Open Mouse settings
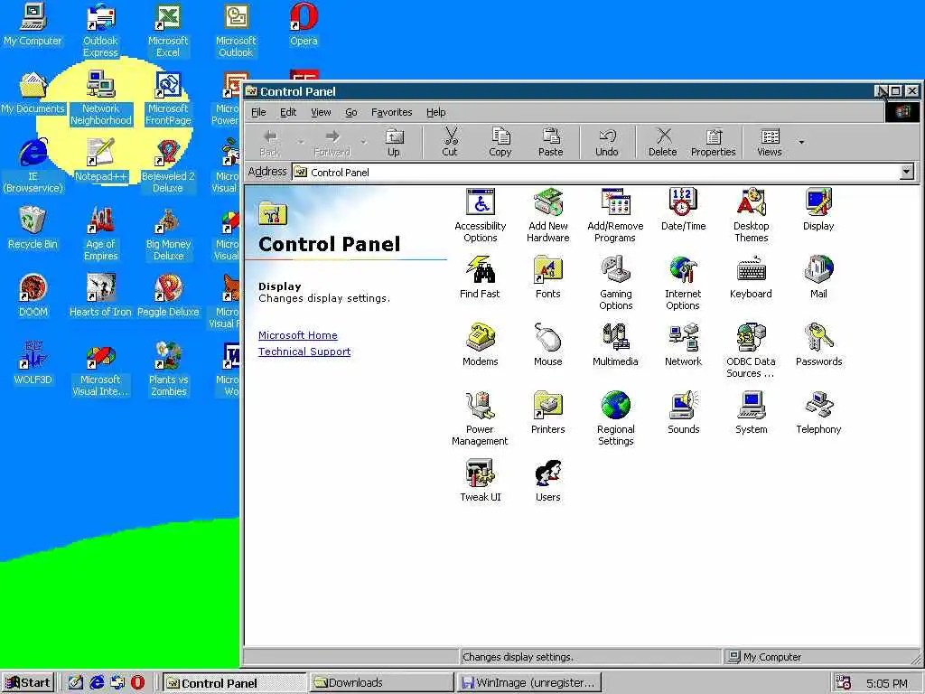Viewport: 925px width, 694px height. tap(548, 345)
